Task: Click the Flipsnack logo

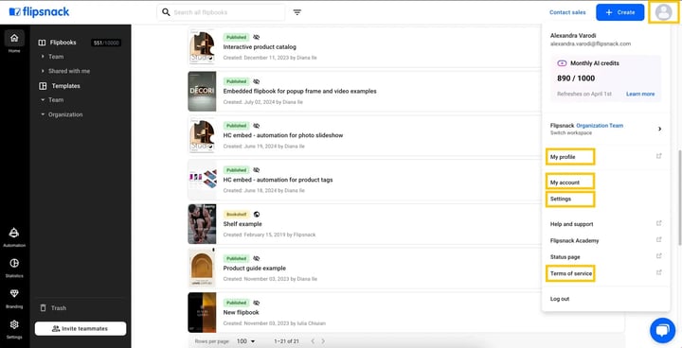Action: pyautogui.click(x=39, y=12)
